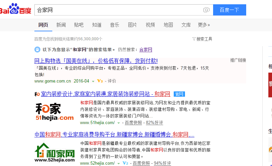Click the 94%好评 rating link
The height and width of the screenshot is (166, 272).
click(x=162, y=163)
